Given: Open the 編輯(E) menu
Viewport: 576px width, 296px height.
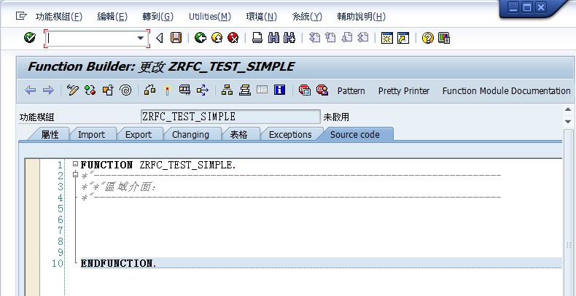Looking at the screenshot, I should [112, 17].
